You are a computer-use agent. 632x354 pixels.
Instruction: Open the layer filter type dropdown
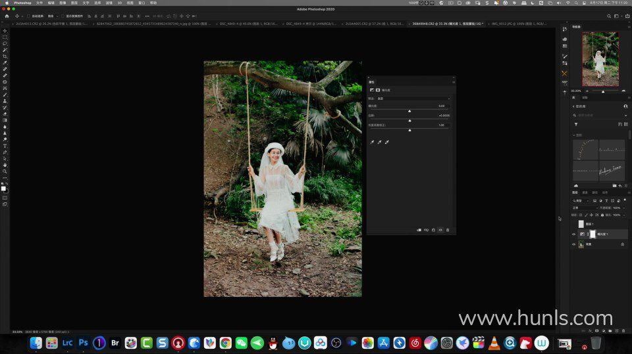pos(581,200)
